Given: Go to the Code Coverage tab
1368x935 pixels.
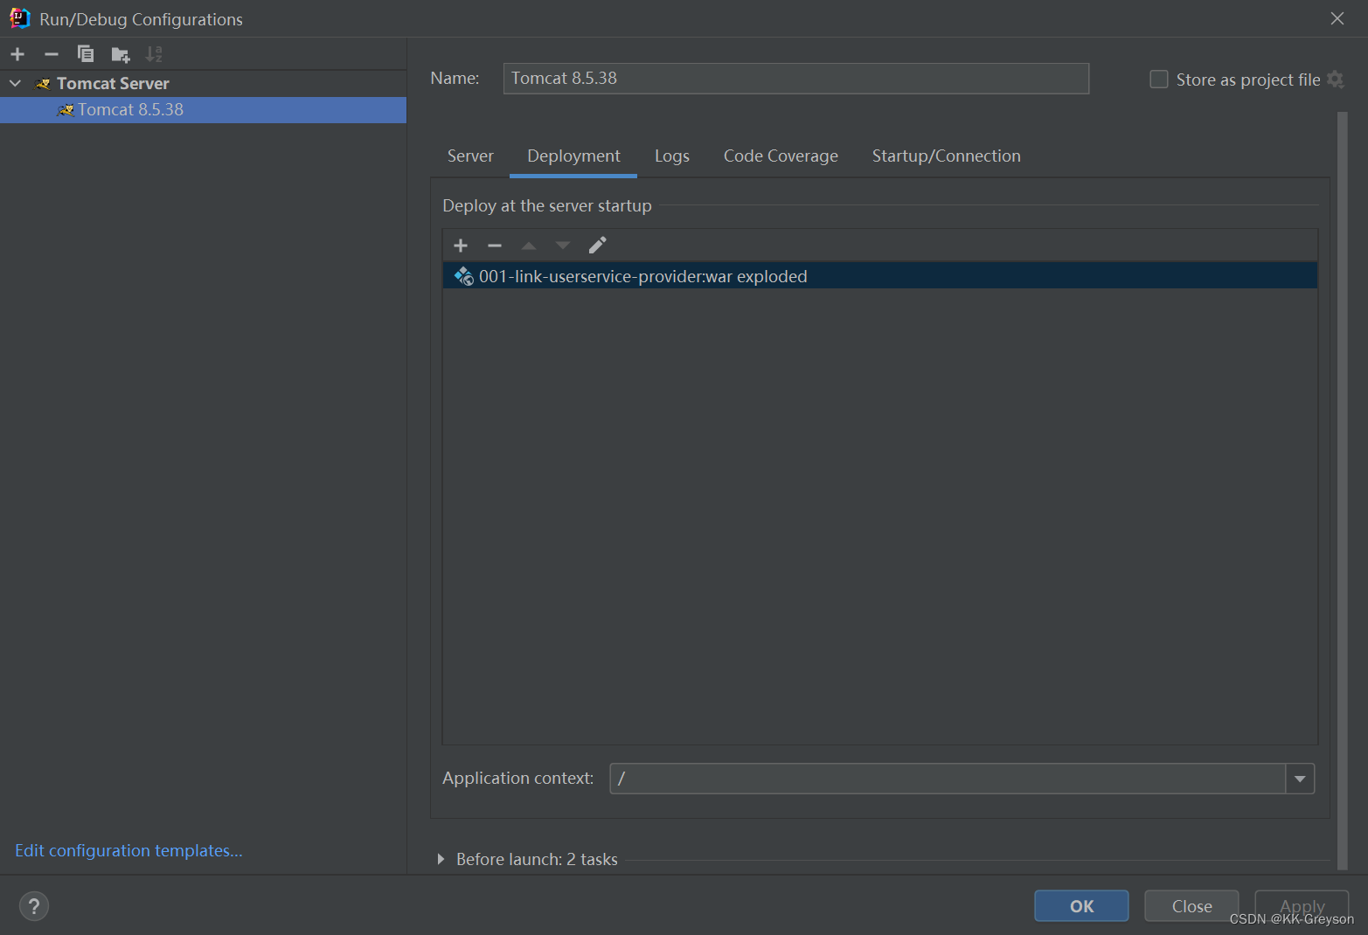Looking at the screenshot, I should [x=781, y=156].
